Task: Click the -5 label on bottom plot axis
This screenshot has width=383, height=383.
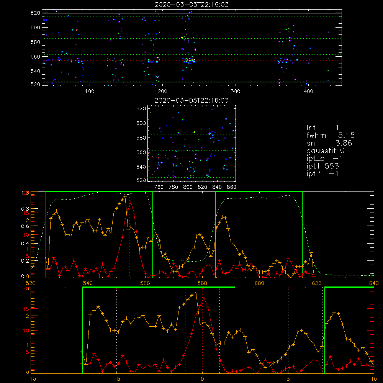Action: tap(117, 379)
